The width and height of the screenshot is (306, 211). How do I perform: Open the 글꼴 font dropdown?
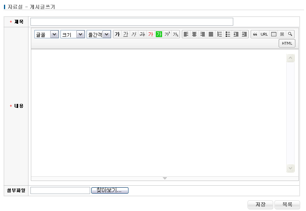point(47,34)
